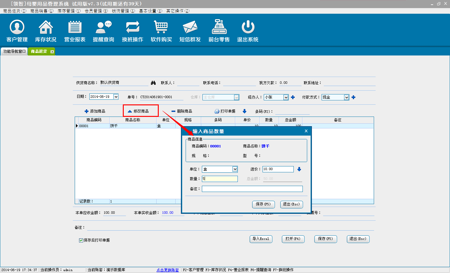Click binoculars icon to search supplier
The height and width of the screenshot is (273, 450).
pos(153,83)
